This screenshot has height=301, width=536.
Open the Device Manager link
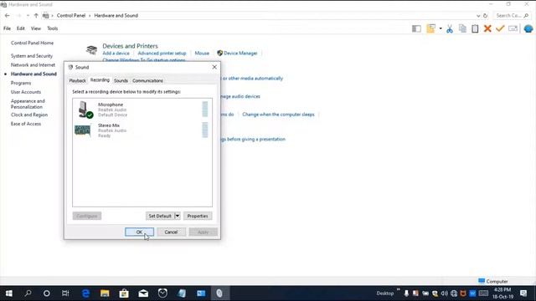[x=240, y=54]
